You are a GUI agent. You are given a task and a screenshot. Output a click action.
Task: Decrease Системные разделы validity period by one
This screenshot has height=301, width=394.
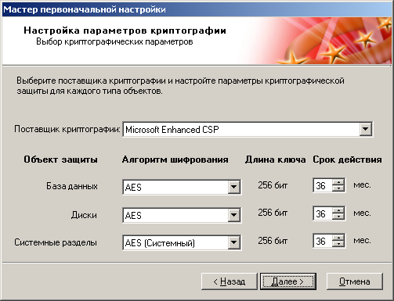pos(338,244)
